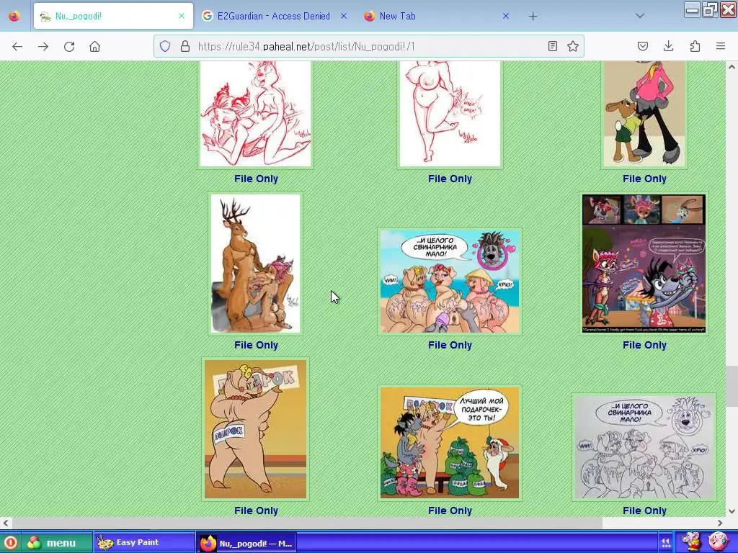Show tracking protection shield info
This screenshot has height=553, width=738.
tap(165, 46)
